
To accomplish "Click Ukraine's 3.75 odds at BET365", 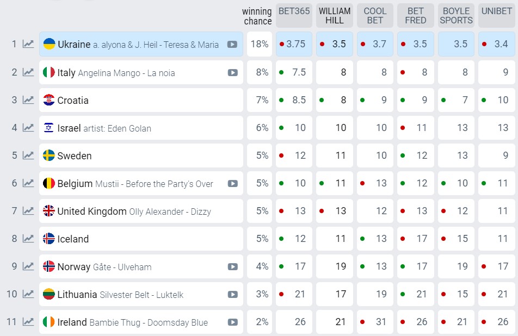I will 295,44.
